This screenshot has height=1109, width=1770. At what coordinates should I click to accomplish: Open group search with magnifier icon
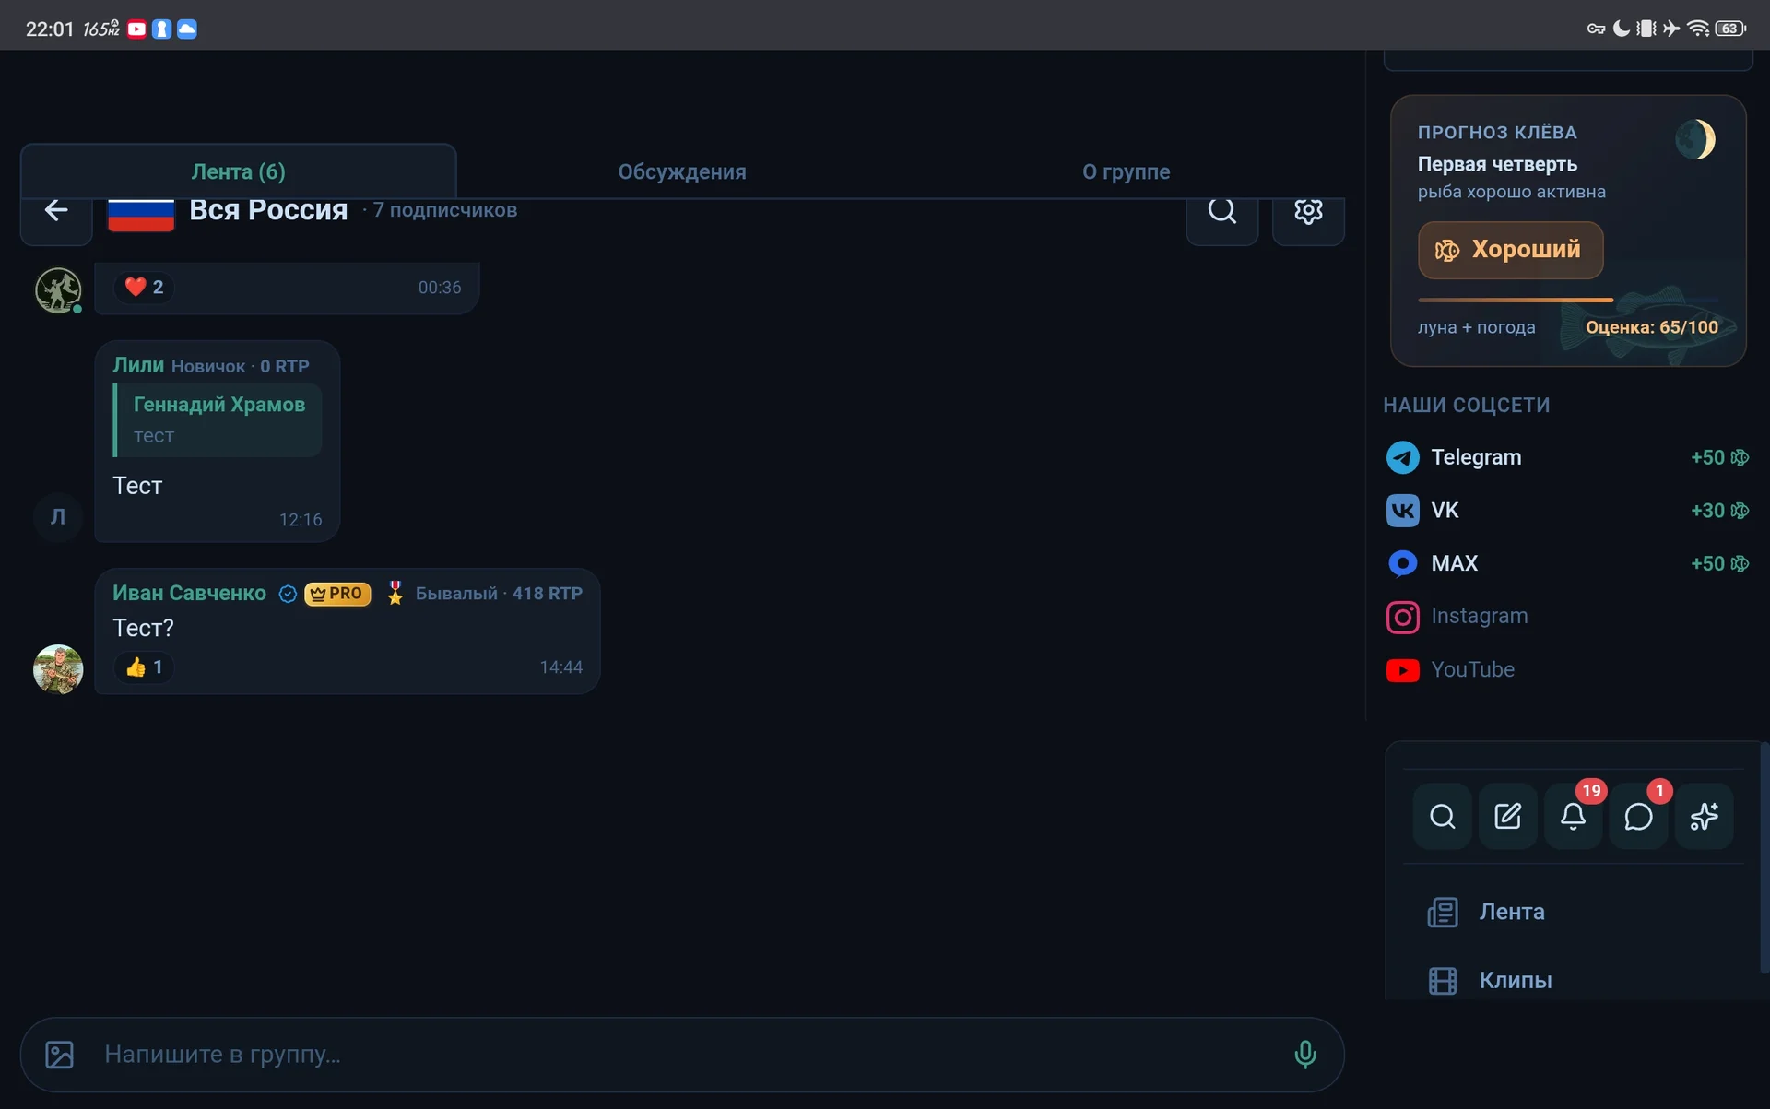coord(1222,212)
